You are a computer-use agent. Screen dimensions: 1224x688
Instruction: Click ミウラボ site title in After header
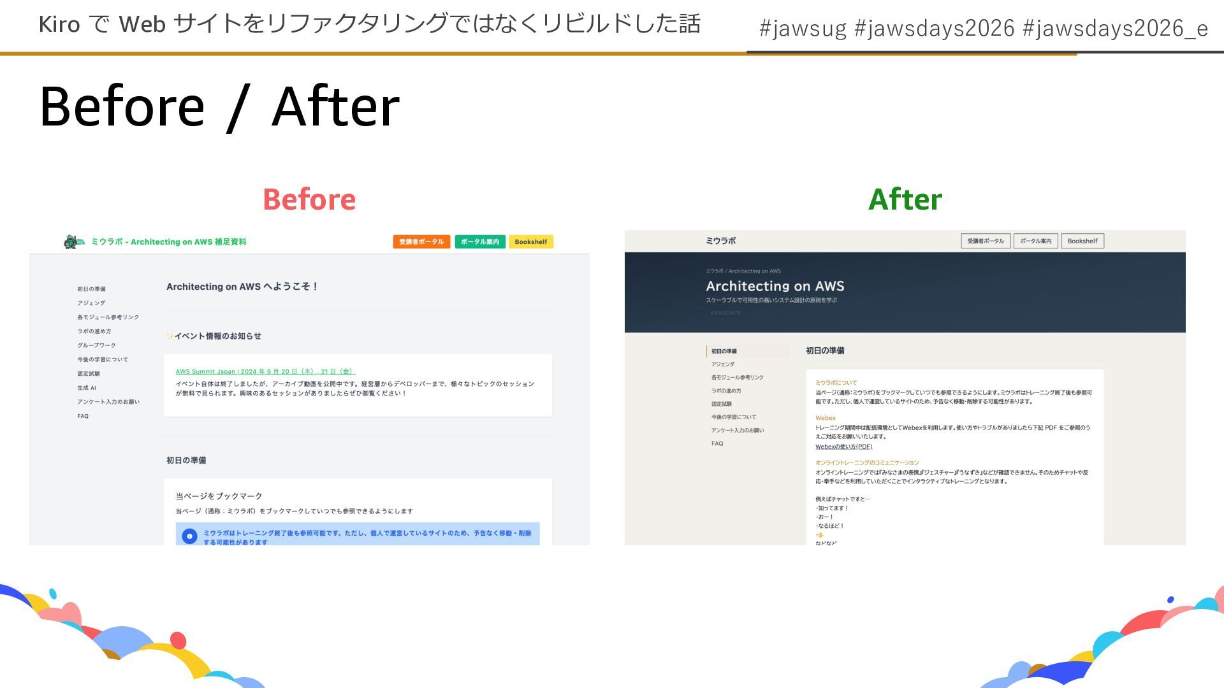720,241
